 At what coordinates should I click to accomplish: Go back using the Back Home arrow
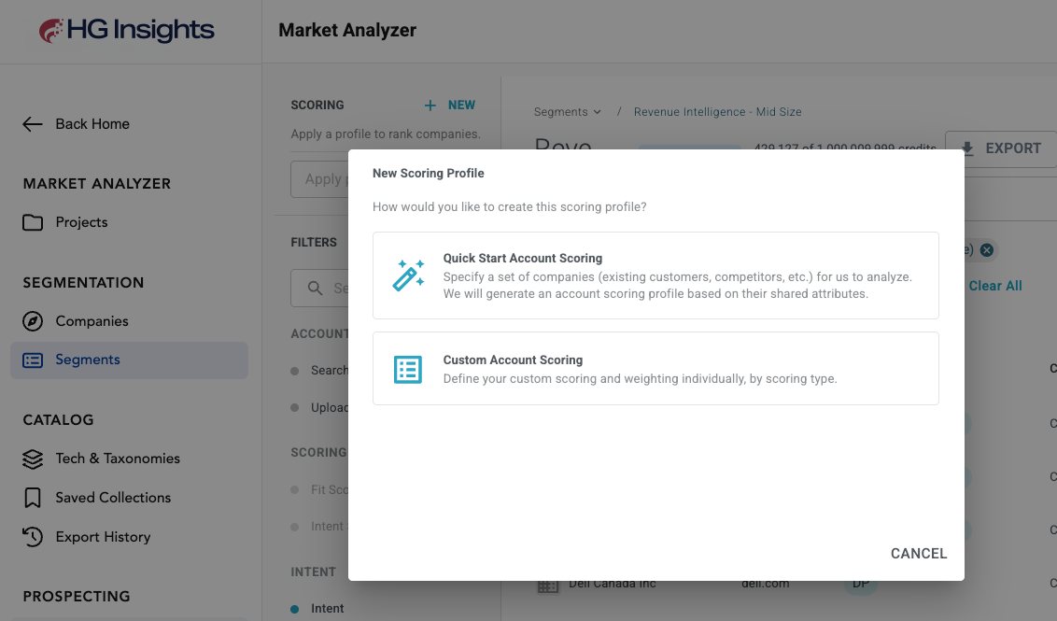(33, 124)
